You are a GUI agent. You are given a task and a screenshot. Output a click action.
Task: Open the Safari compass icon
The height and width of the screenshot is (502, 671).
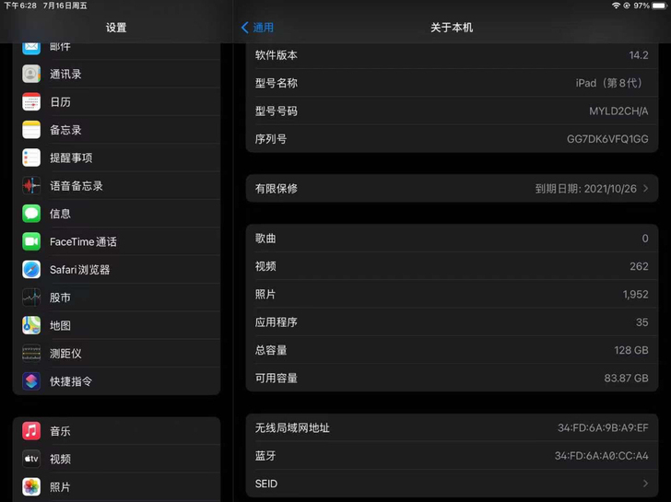(x=31, y=269)
